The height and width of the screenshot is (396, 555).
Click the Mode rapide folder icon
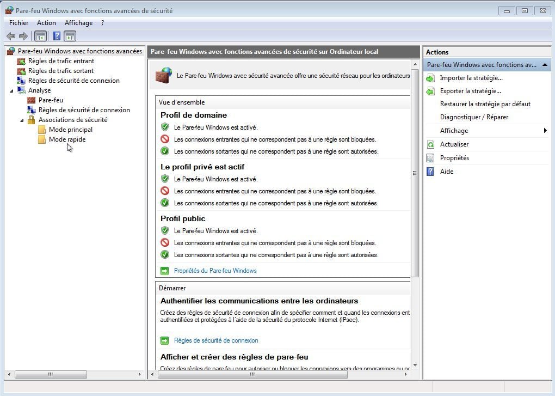pos(42,139)
